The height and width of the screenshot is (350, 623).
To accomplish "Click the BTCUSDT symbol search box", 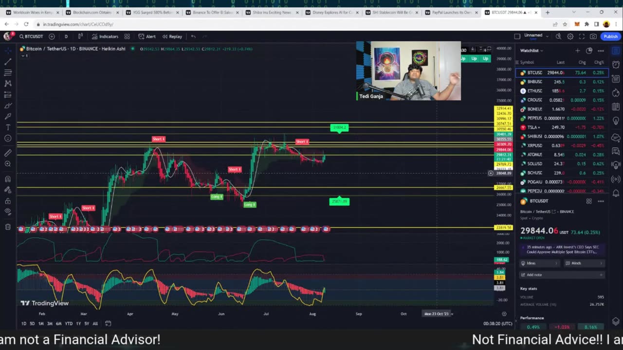I will coord(31,36).
